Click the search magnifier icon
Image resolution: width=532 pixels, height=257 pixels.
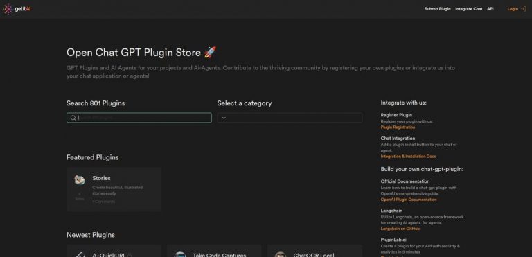click(x=73, y=118)
